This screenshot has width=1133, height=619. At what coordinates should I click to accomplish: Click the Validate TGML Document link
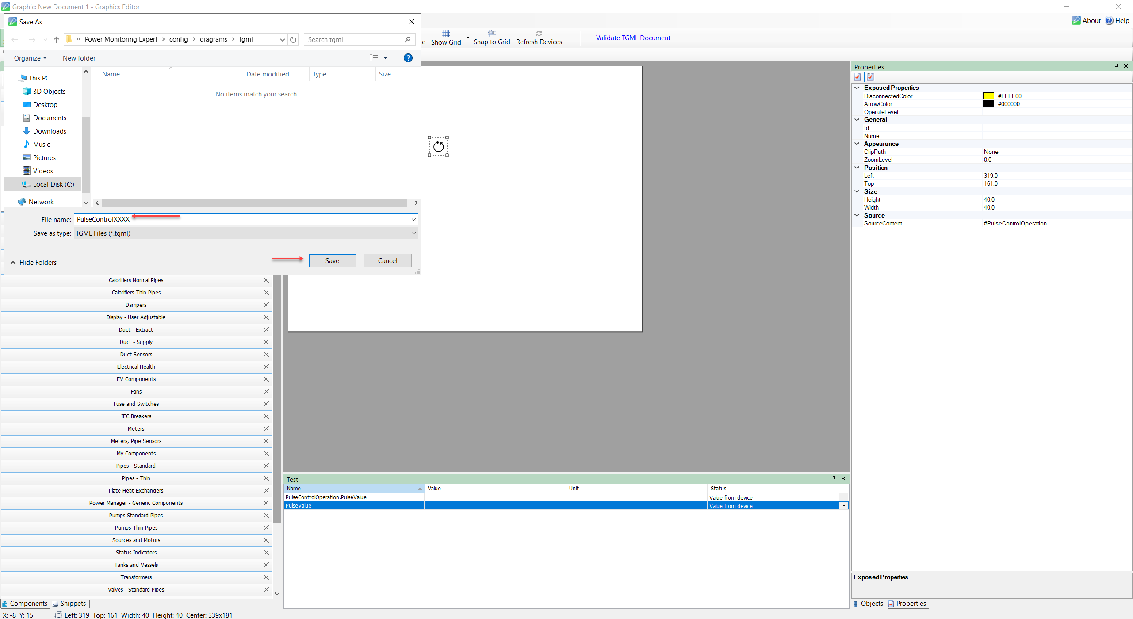pyautogui.click(x=633, y=38)
